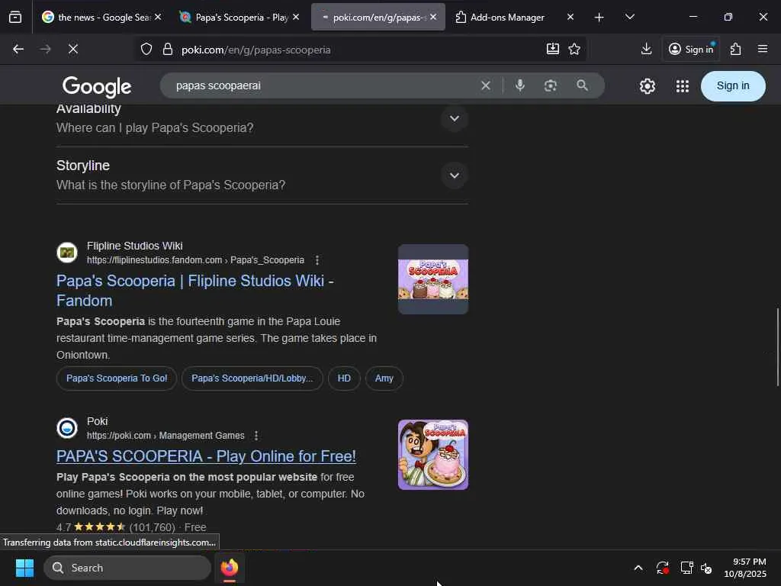Open Google apps grid

pos(683,86)
